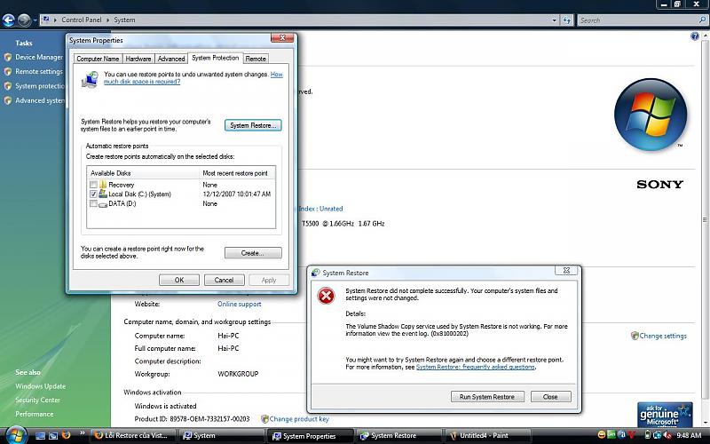Check the DATA (D:) disk checkbox
The width and height of the screenshot is (710, 444).
[93, 203]
